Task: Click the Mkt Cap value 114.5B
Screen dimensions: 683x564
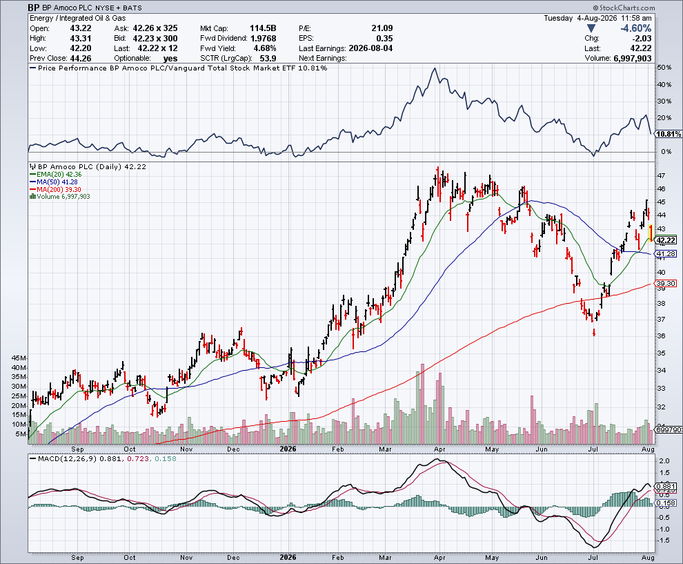Action: coord(263,28)
